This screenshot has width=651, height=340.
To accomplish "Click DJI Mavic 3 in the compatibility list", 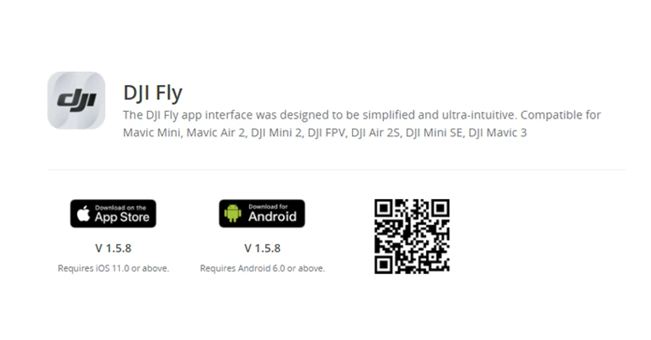I will [497, 133].
